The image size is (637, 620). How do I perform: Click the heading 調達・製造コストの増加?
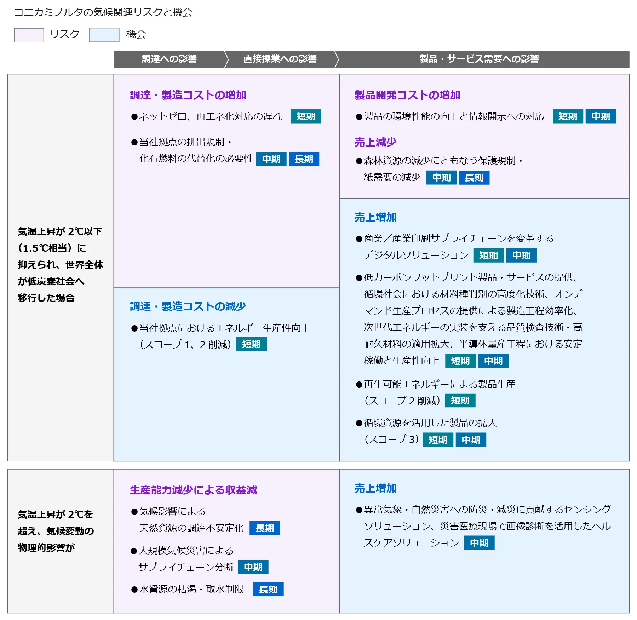[x=188, y=95]
